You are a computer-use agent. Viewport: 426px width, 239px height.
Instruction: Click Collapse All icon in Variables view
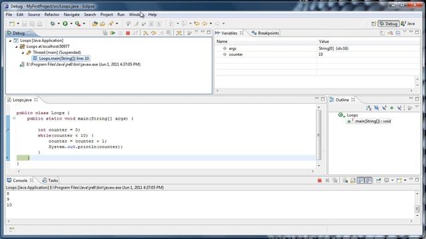pos(398,33)
